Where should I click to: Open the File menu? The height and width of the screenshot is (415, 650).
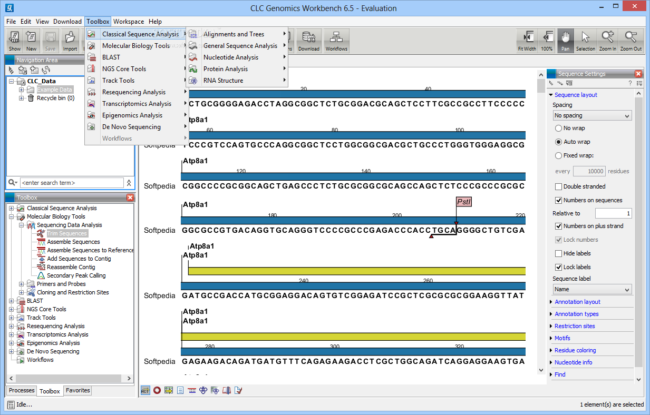coord(11,22)
